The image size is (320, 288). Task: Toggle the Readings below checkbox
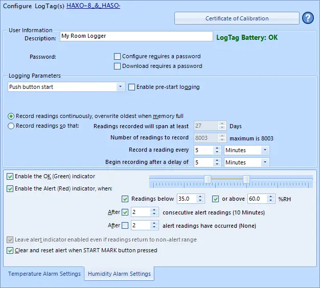click(x=125, y=199)
